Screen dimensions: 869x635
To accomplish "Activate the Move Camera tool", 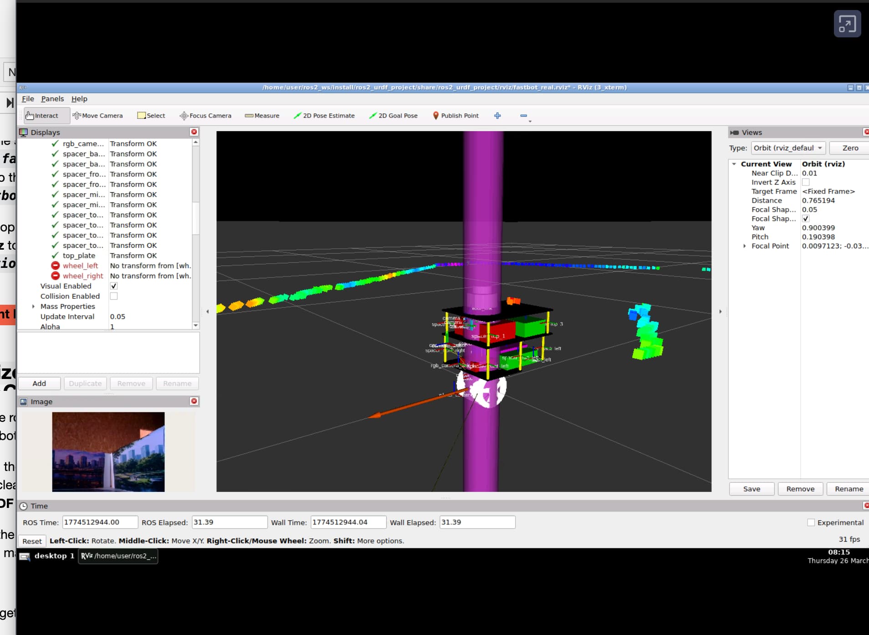I will click(x=97, y=116).
